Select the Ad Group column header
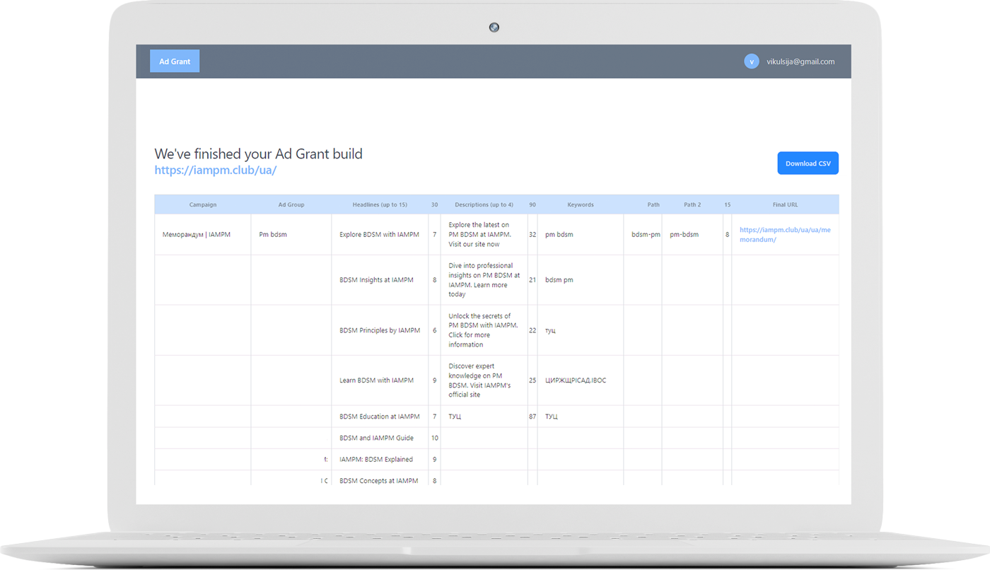990x570 pixels. click(x=291, y=204)
